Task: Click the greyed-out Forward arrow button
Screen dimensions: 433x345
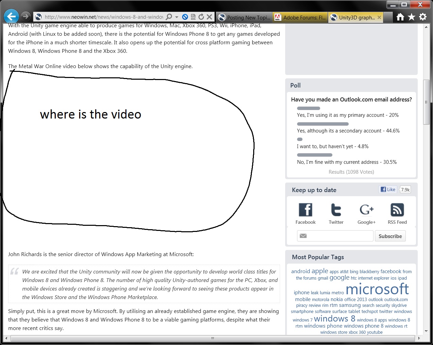Action: 25,16
